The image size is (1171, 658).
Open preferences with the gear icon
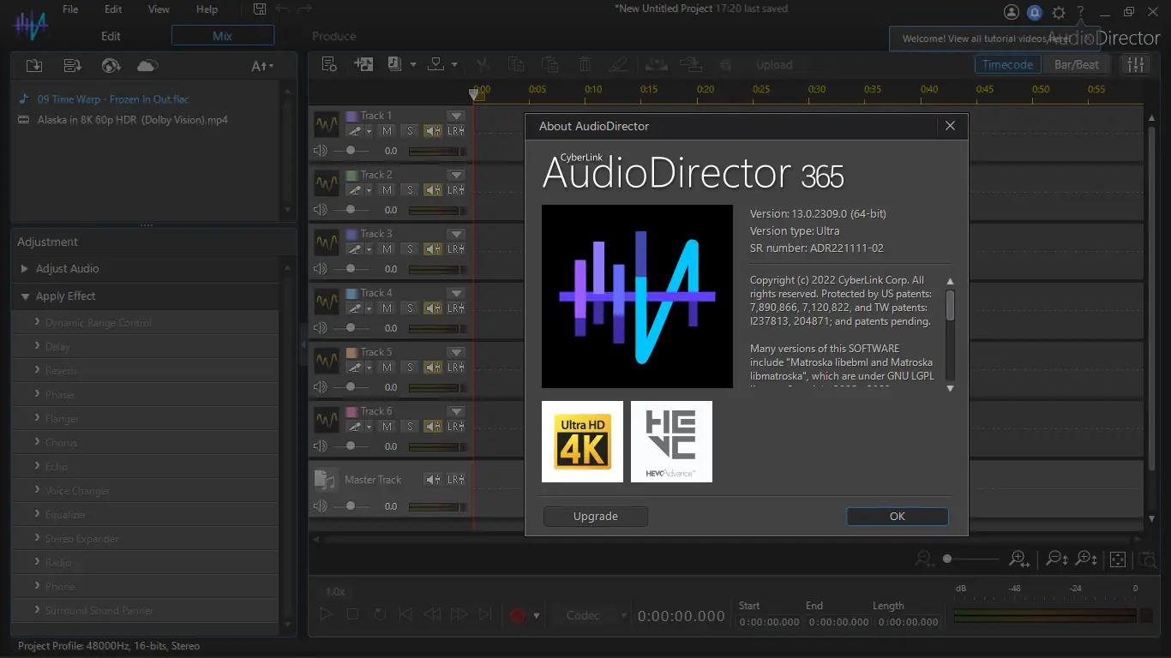click(1059, 12)
